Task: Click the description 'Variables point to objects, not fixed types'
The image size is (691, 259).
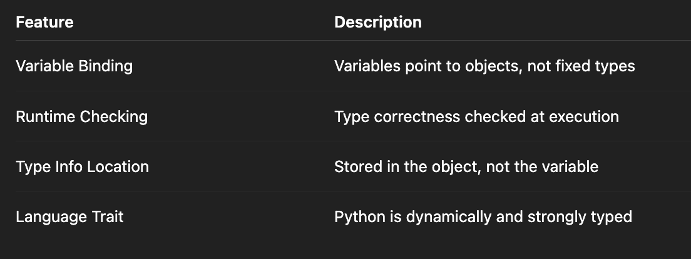Action: tap(484, 66)
